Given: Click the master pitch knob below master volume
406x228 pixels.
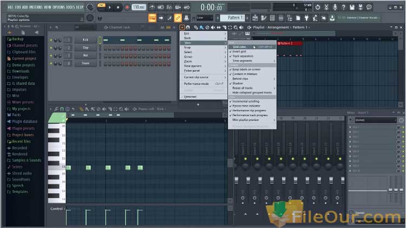Looking at the screenshot, I should [x=90, y=18].
